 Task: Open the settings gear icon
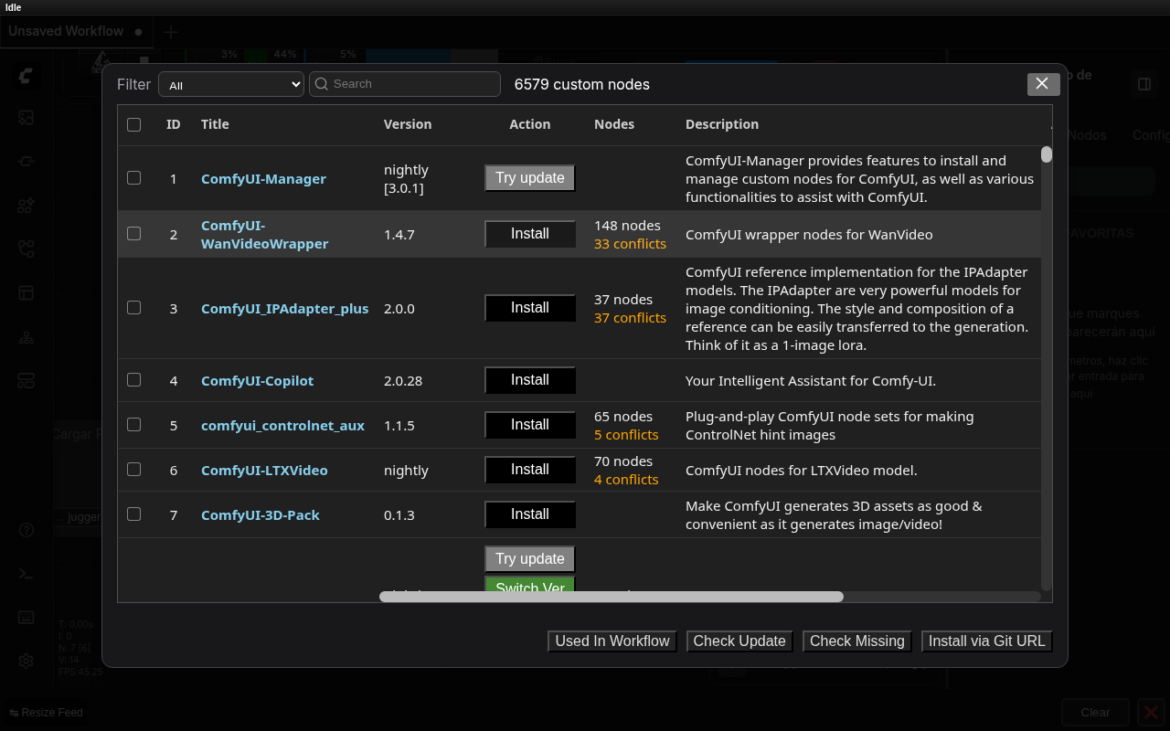pos(26,661)
